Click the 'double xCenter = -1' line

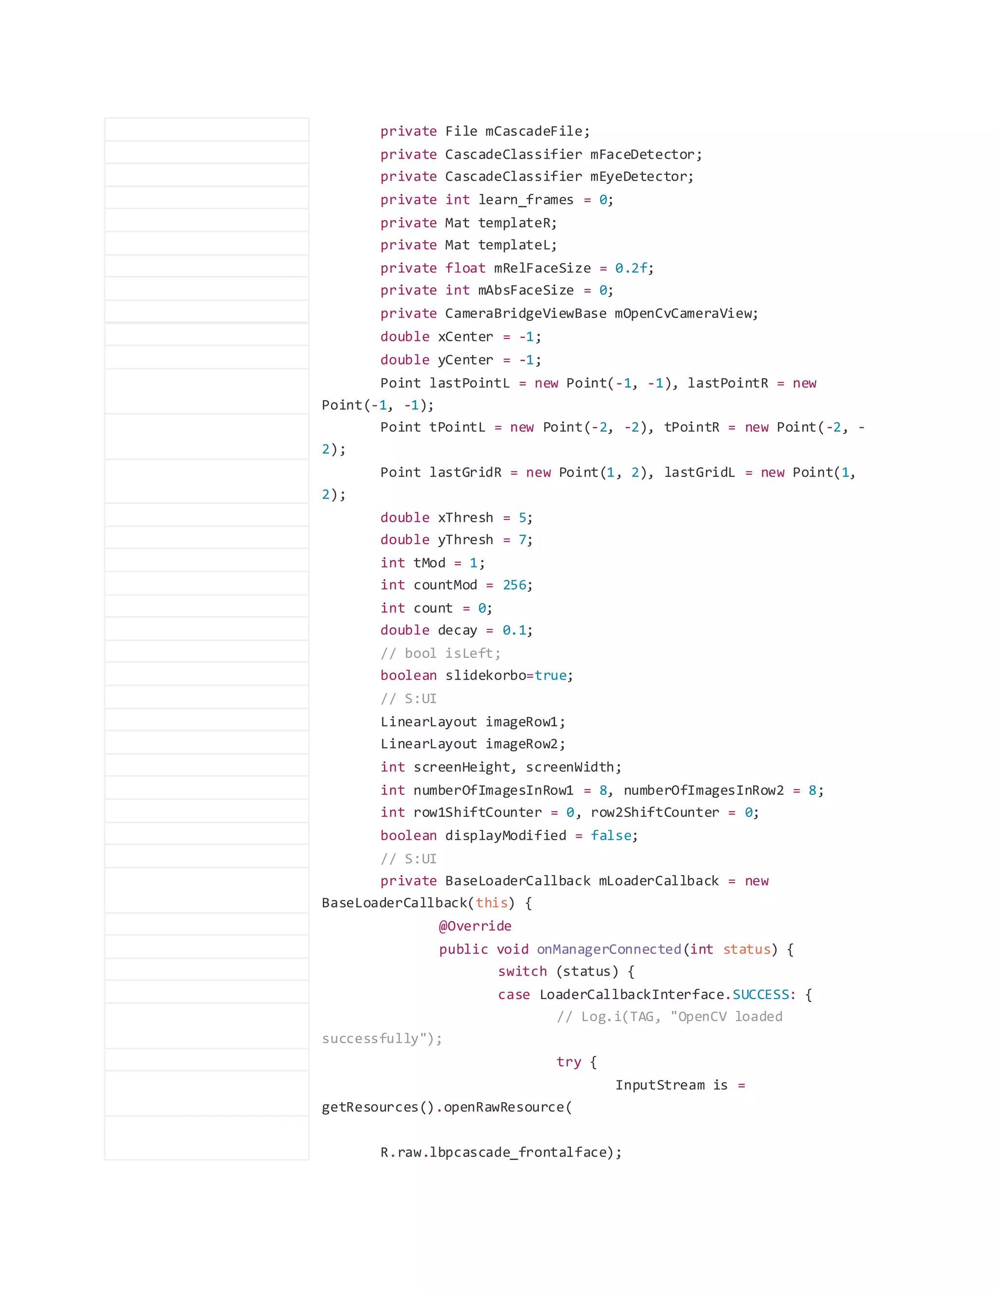[460, 337]
